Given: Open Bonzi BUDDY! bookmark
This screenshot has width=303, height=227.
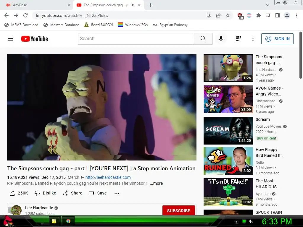Looking at the screenshot, I should pyautogui.click(x=99, y=25).
